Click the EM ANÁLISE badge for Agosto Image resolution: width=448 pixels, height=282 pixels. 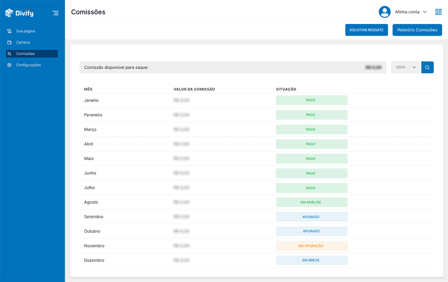pos(311,202)
